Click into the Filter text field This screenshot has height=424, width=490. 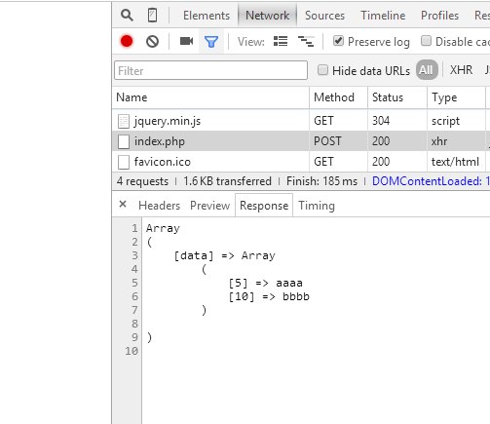click(210, 70)
